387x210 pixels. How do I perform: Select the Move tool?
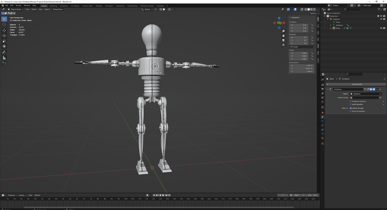(4, 30)
